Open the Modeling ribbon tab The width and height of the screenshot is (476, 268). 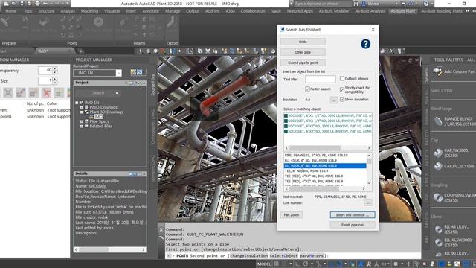(x=89, y=11)
